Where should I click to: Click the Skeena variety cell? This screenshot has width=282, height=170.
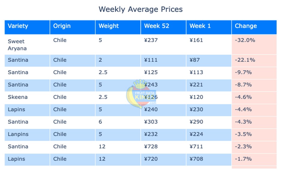[x=18, y=97]
